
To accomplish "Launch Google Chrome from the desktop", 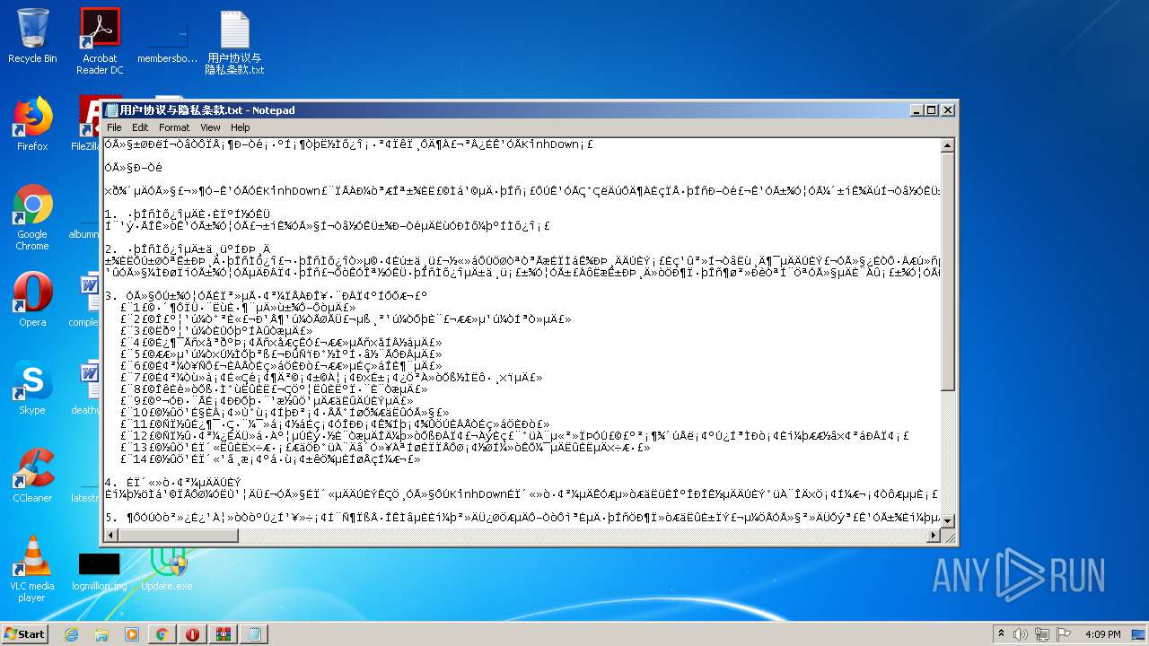I will (32, 217).
